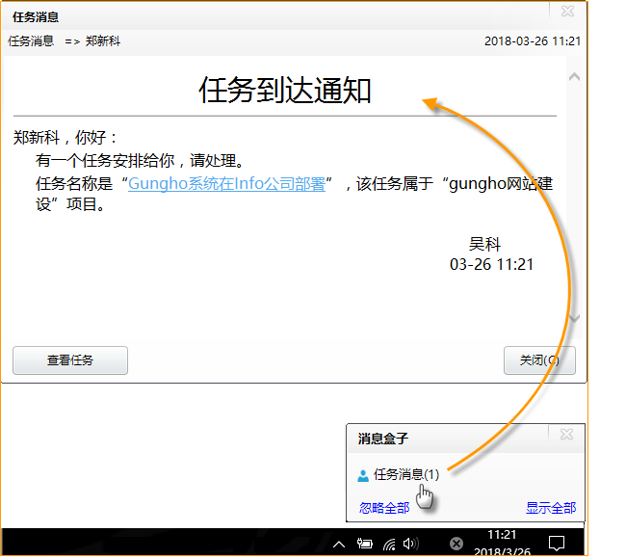The image size is (626, 559).
Task: Click the timestamp 2018-03-26 11:21
Action: click(x=533, y=41)
